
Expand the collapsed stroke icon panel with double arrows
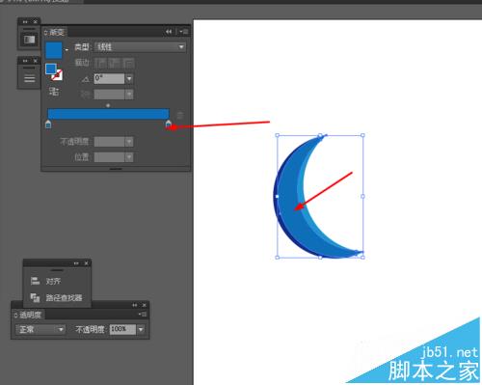[25, 61]
